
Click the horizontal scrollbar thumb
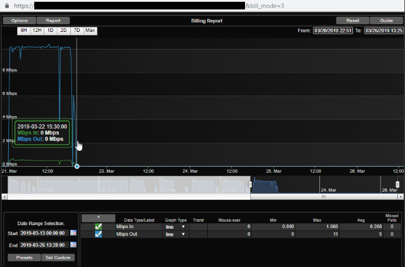(x=324, y=197)
